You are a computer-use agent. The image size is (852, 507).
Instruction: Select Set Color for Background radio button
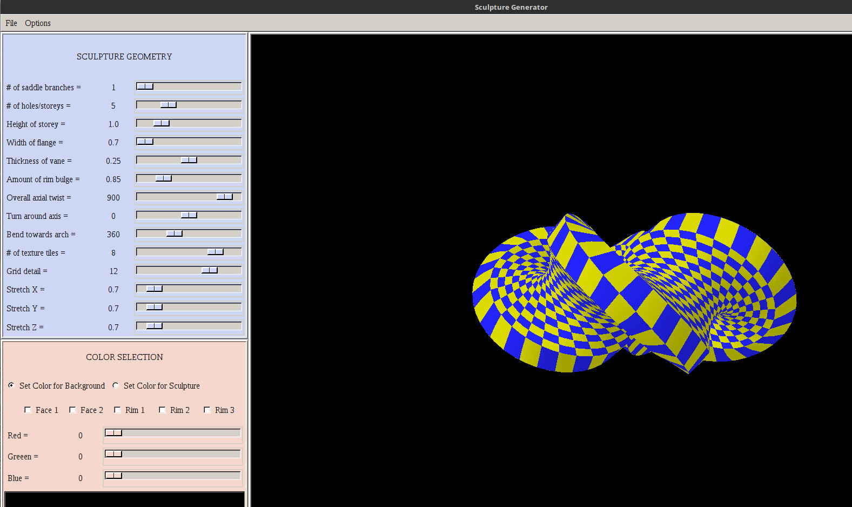[11, 385]
